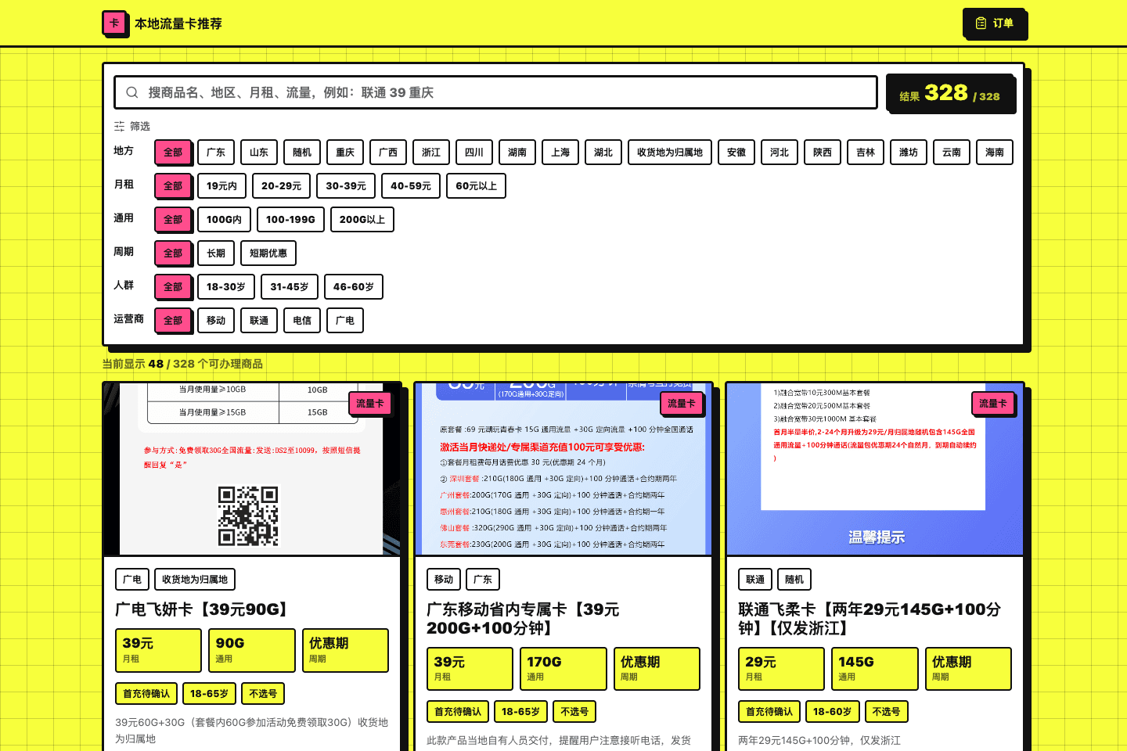Choose 重庆 region filter

[x=345, y=153]
